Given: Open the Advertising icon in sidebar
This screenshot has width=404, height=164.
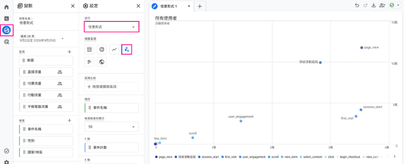Looking at the screenshot, I should point(6,42).
